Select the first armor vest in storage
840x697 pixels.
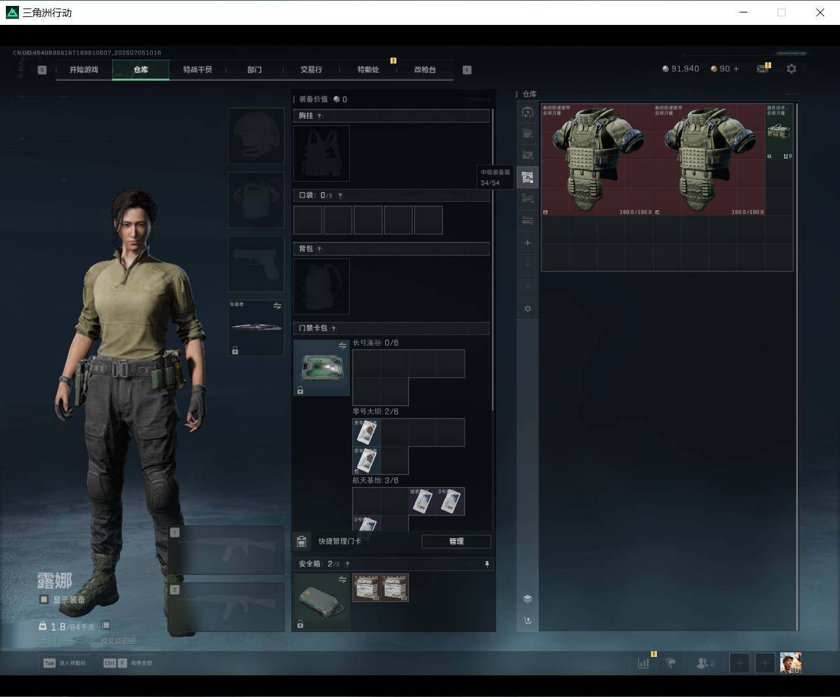[x=597, y=159]
